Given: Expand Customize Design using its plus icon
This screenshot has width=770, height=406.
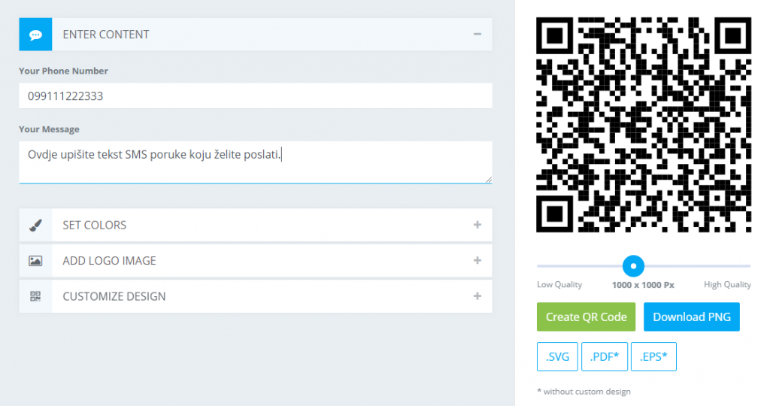Looking at the screenshot, I should 477,296.
